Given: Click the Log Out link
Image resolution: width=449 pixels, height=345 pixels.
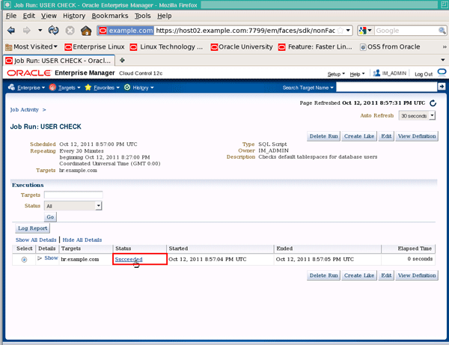Looking at the screenshot, I should coord(424,74).
